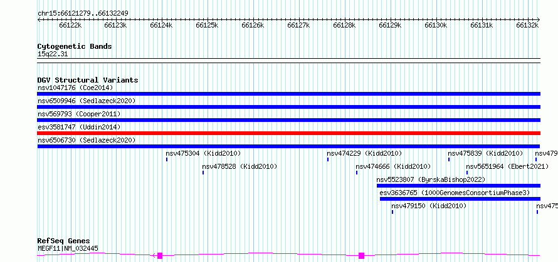Click the nsv474666 (Kidd2010) marker

pyautogui.click(x=357, y=173)
